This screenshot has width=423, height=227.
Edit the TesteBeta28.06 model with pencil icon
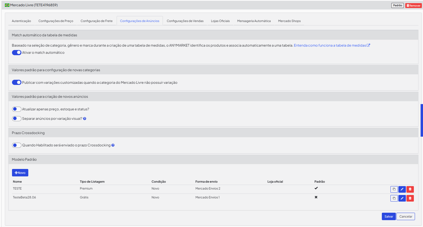(402, 198)
